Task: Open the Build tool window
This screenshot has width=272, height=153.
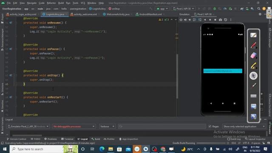Action: (96, 139)
